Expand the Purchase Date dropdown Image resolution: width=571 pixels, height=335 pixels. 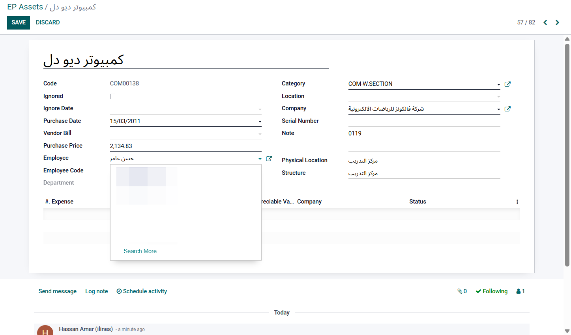click(x=260, y=122)
